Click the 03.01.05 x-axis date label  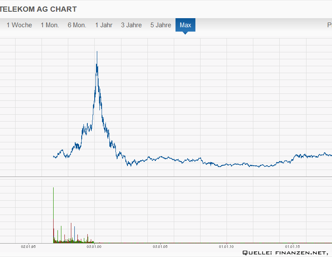point(160,247)
